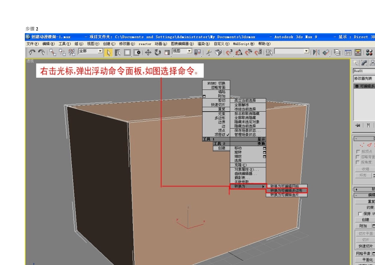Image resolution: width=375 pixels, height=265 pixels.
Task: Click the Pin Stack icon
Action: 358,125
